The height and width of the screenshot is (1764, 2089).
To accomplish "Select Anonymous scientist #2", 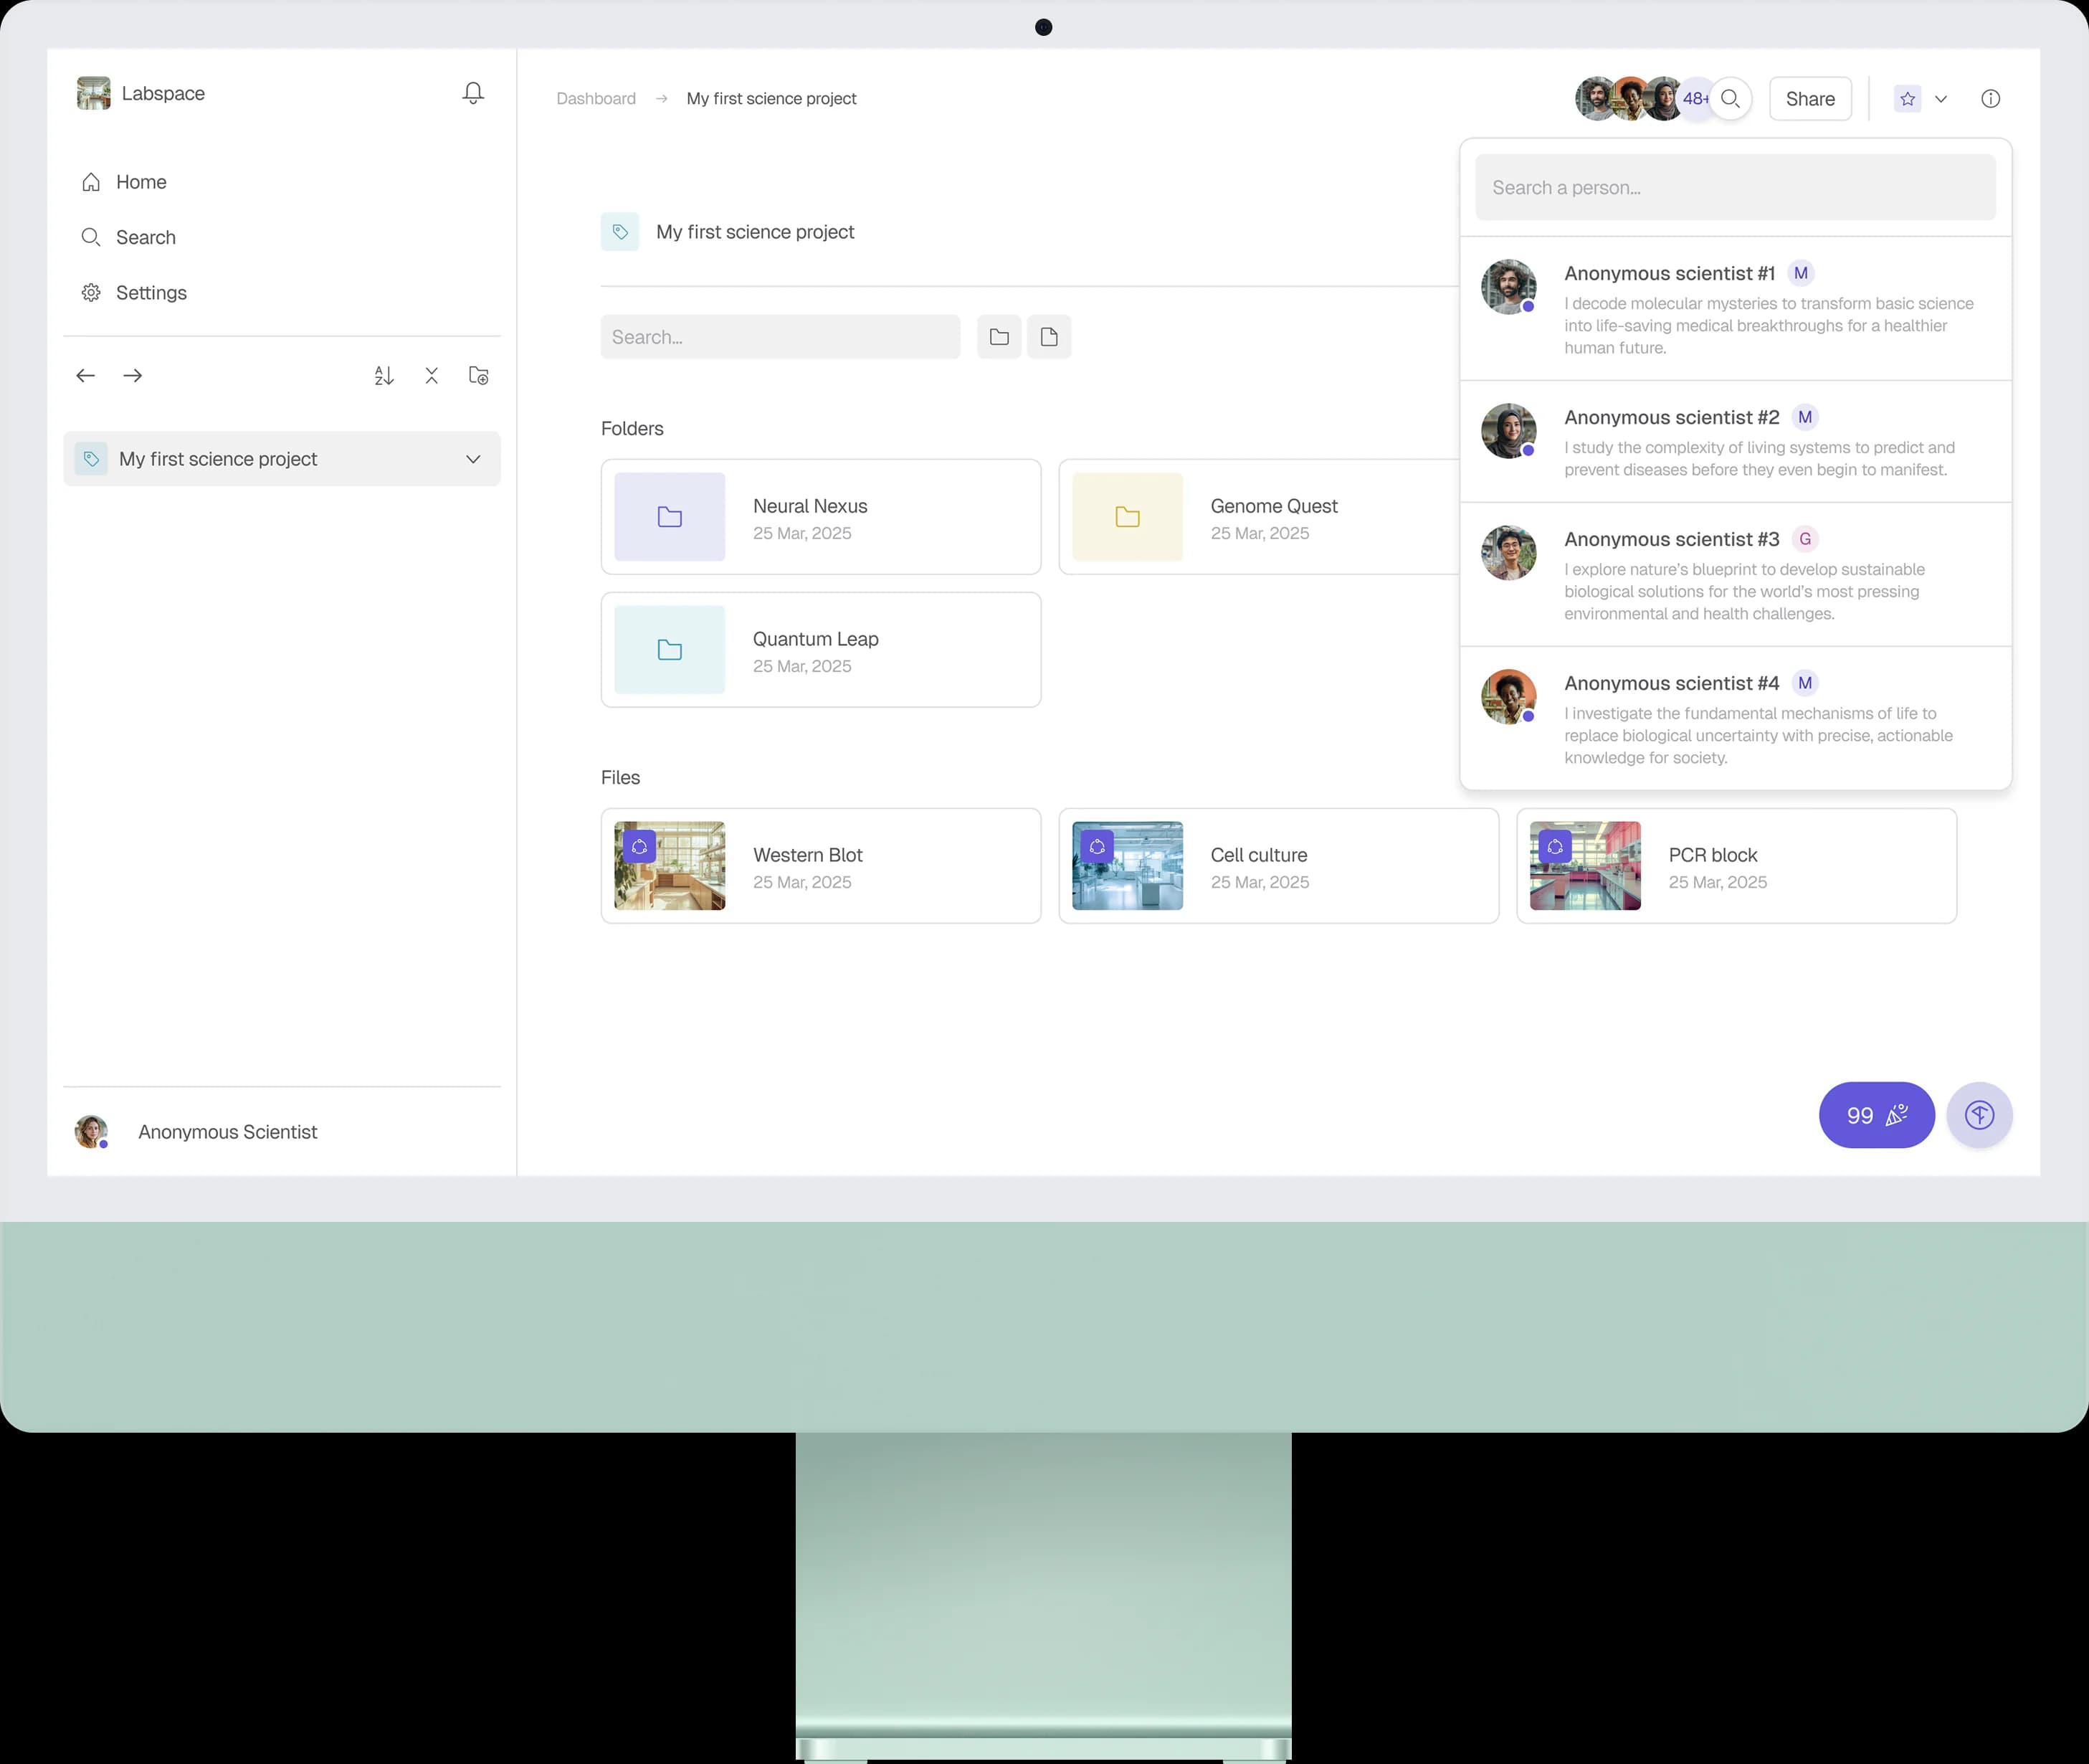I will click(1735, 442).
